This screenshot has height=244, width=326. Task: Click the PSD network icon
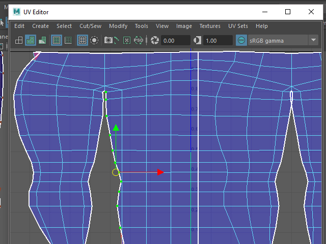click(139, 40)
